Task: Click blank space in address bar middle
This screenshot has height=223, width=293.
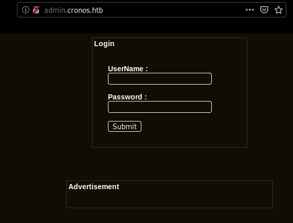Action: [x=174, y=10]
